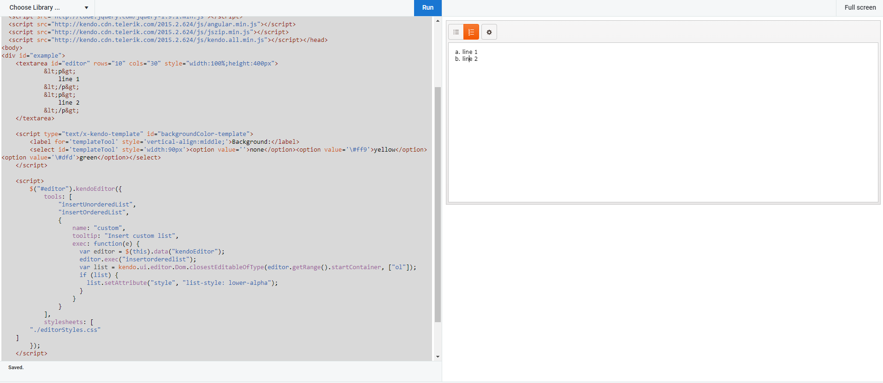The image size is (883, 383).
Task: Click the code editor scroll down arrow
Action: coord(438,357)
